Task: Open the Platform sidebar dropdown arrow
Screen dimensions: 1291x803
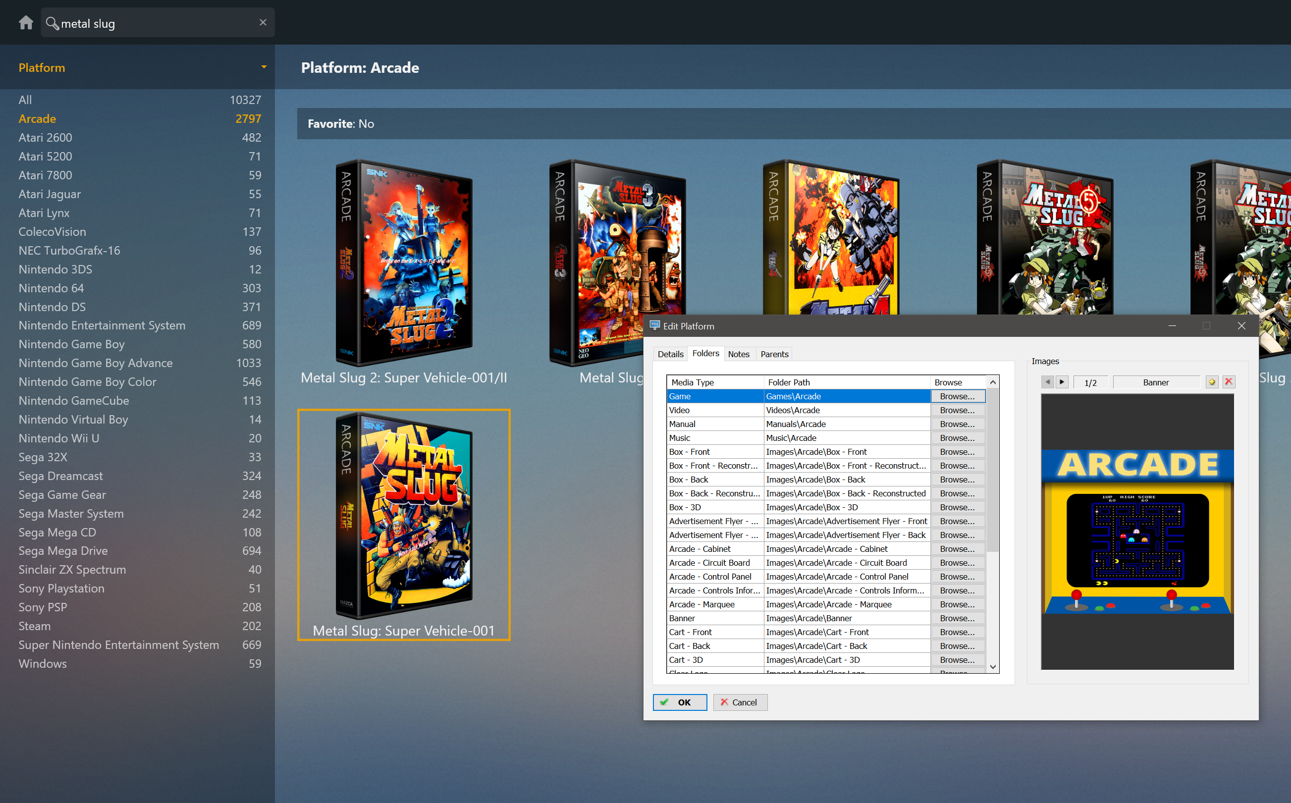Action: (x=264, y=67)
